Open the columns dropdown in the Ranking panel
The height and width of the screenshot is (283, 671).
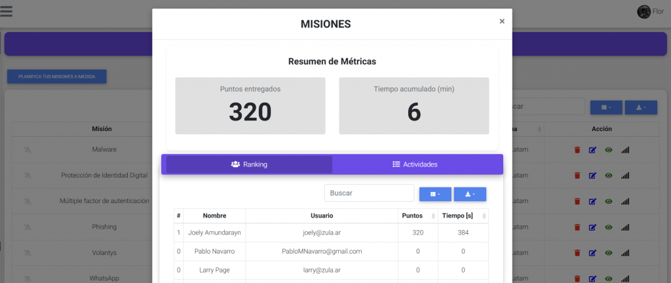click(x=435, y=194)
